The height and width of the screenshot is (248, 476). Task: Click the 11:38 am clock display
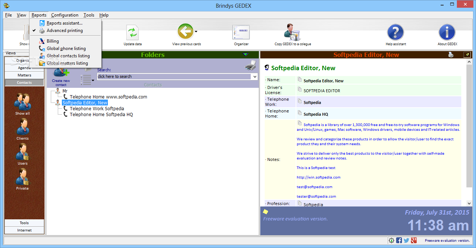click(x=438, y=225)
